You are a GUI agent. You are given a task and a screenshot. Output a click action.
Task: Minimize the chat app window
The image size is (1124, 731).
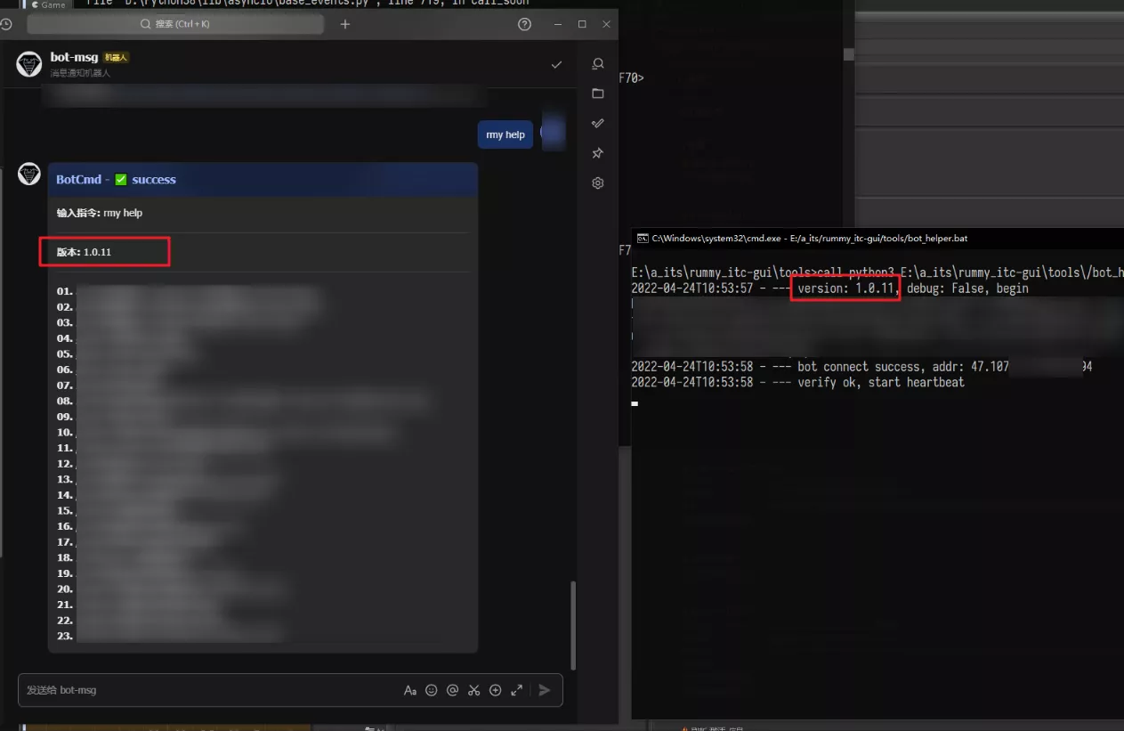[x=557, y=24]
